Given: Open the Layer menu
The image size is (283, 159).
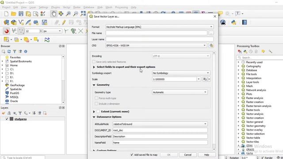Looking at the screenshot, I should point(33,7).
